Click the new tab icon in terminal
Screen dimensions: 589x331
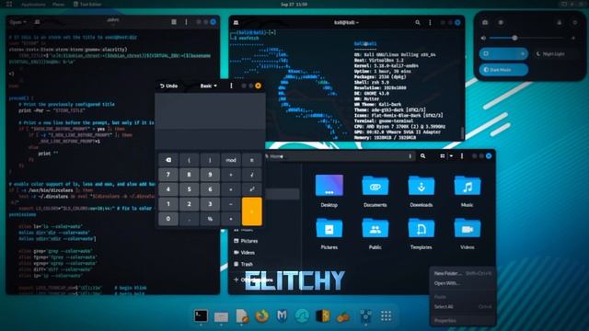236,22
